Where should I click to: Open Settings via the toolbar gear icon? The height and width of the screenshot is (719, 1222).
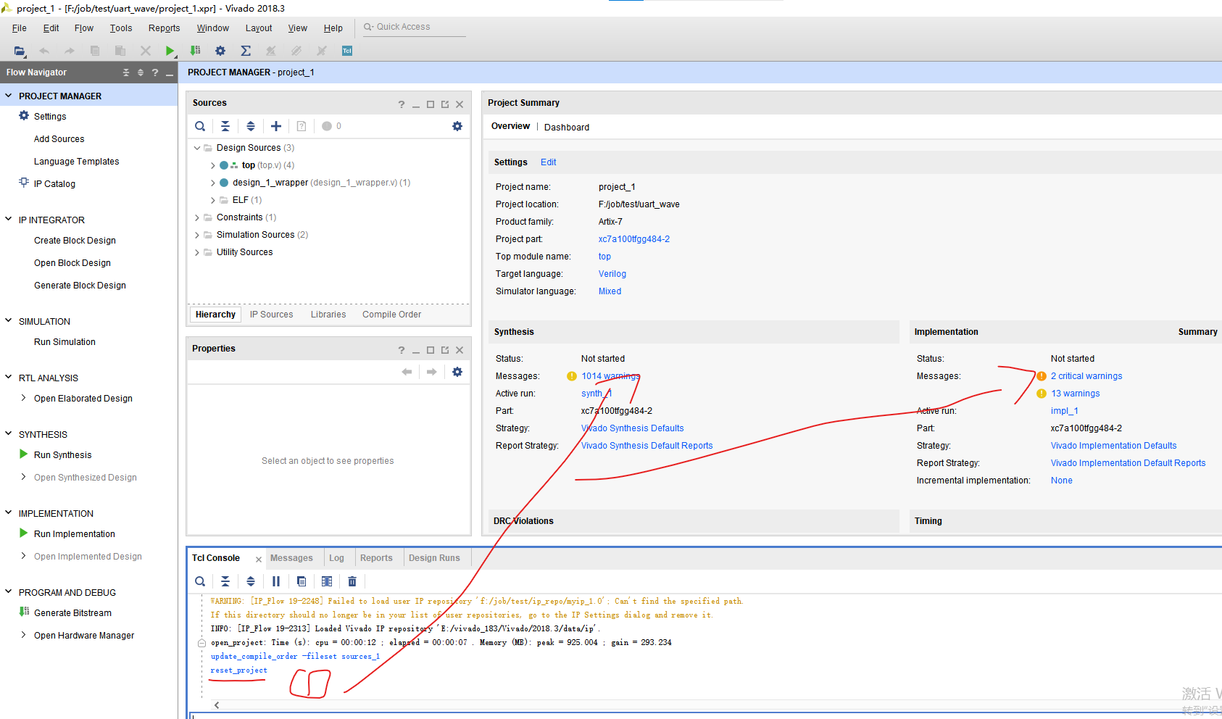pos(220,51)
